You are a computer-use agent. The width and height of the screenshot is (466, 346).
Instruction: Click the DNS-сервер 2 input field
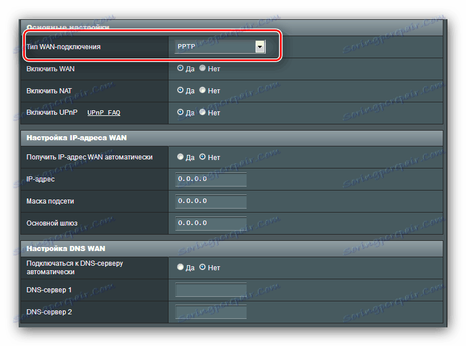(211, 312)
